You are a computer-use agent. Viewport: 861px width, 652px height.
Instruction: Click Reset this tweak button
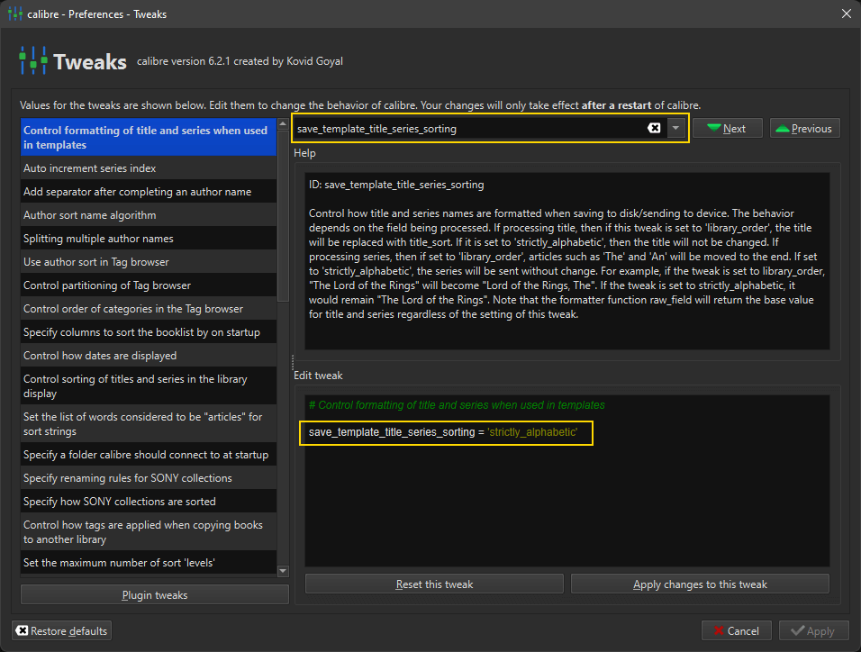[x=434, y=584]
